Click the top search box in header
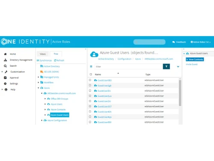The height and width of the screenshot is (161, 214). point(149,42)
